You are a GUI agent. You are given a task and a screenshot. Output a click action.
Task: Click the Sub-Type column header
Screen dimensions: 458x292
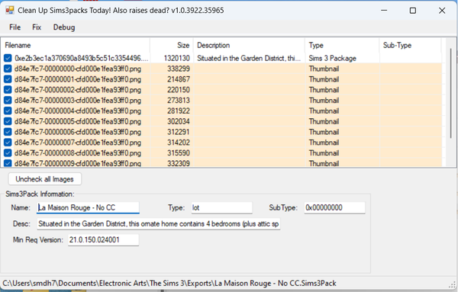point(410,45)
